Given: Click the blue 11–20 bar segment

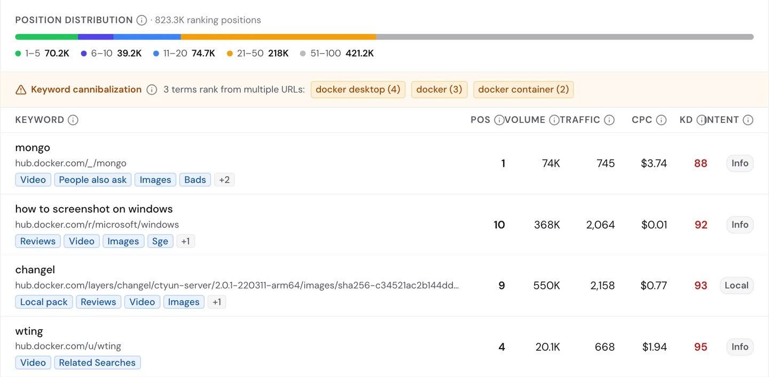Looking at the screenshot, I should click(x=147, y=37).
